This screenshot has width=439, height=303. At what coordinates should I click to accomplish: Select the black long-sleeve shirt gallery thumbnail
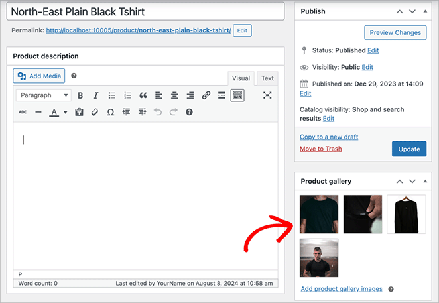(x=406, y=214)
